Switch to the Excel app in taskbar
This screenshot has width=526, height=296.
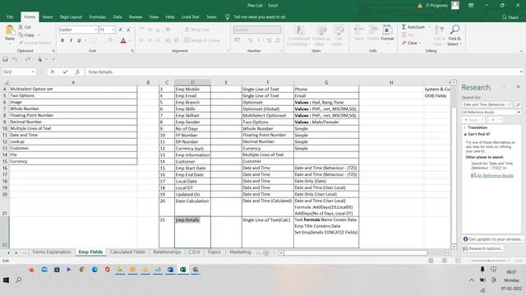tap(182, 270)
